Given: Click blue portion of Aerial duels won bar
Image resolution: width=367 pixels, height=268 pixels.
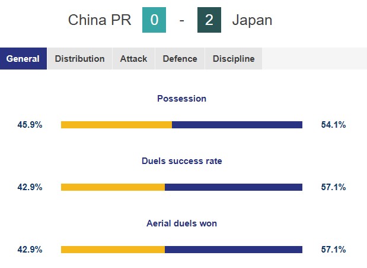Looking at the screenshot, I should tap(234, 250).
